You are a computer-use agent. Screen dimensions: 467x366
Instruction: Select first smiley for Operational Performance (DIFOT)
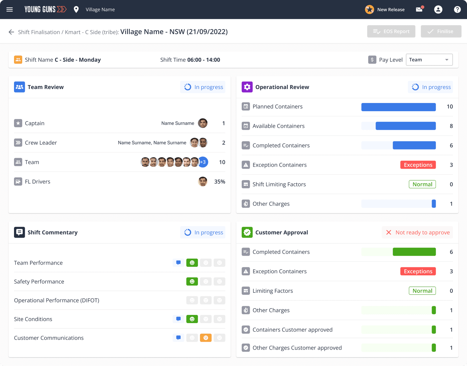[192, 300]
